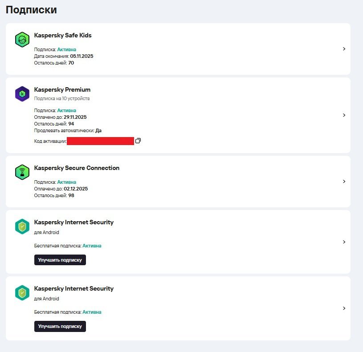The width and height of the screenshot is (363, 352).
Task: Click the purple Kaspersky Premium icon
Action: pos(22,94)
